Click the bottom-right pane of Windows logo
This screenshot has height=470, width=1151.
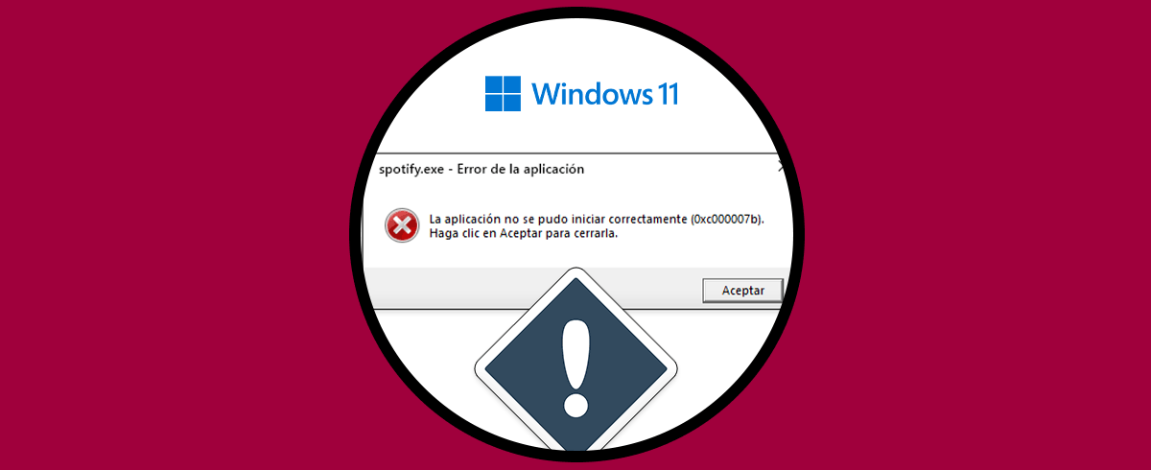(x=512, y=104)
